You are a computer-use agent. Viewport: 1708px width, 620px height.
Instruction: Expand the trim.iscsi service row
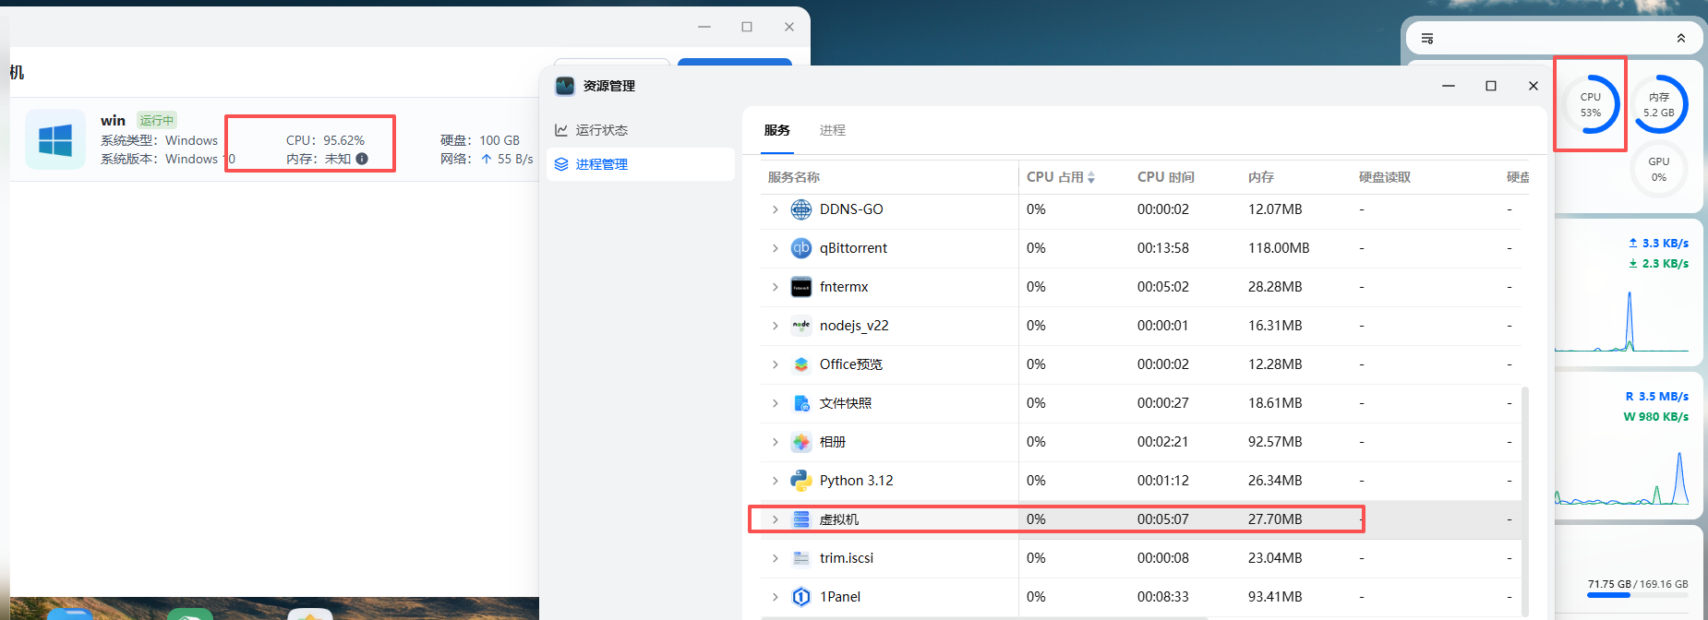pos(775,558)
